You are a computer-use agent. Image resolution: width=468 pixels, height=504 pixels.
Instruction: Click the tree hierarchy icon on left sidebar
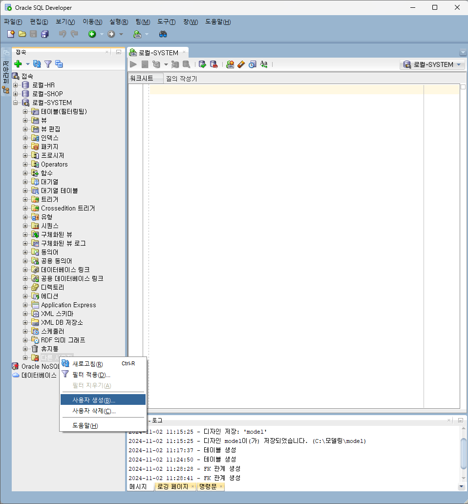pos(6,90)
